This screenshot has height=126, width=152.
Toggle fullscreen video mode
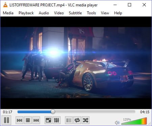click(48, 120)
